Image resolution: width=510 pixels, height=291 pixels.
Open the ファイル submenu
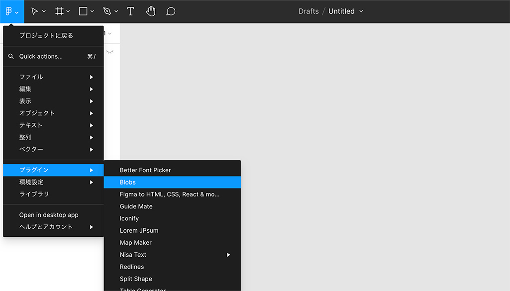[x=53, y=77]
